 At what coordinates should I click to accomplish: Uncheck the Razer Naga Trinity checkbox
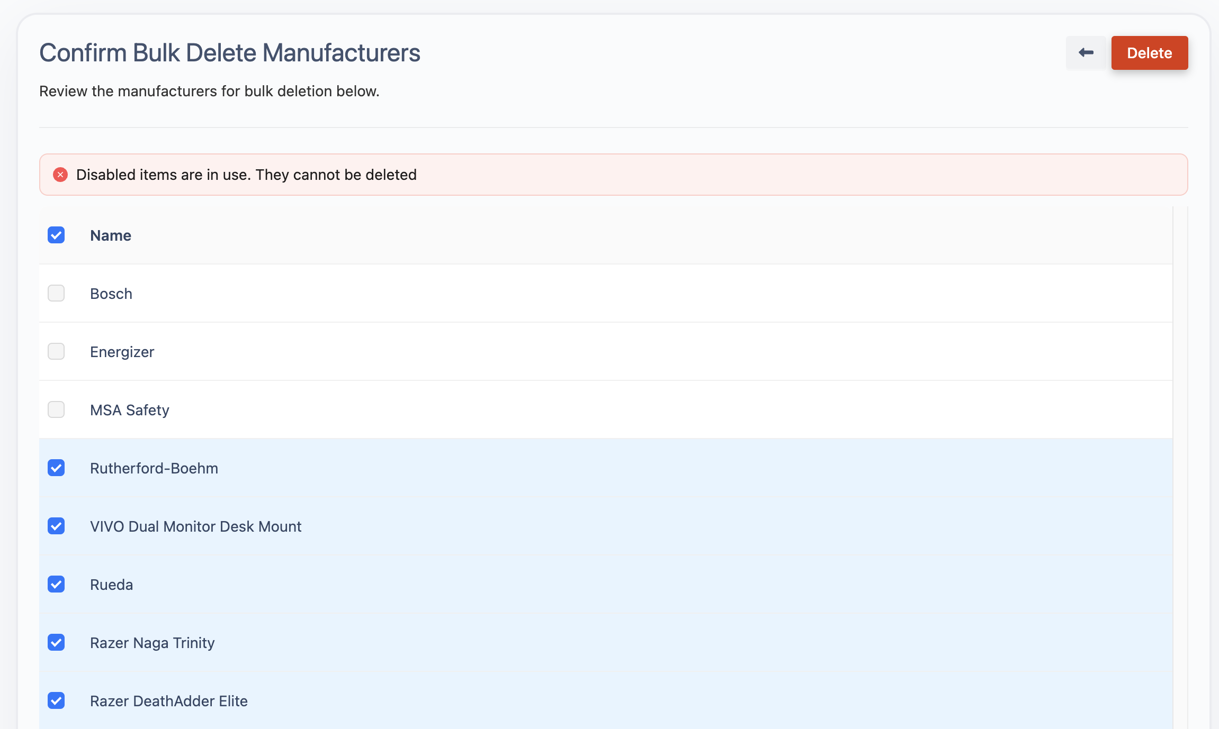pos(56,642)
